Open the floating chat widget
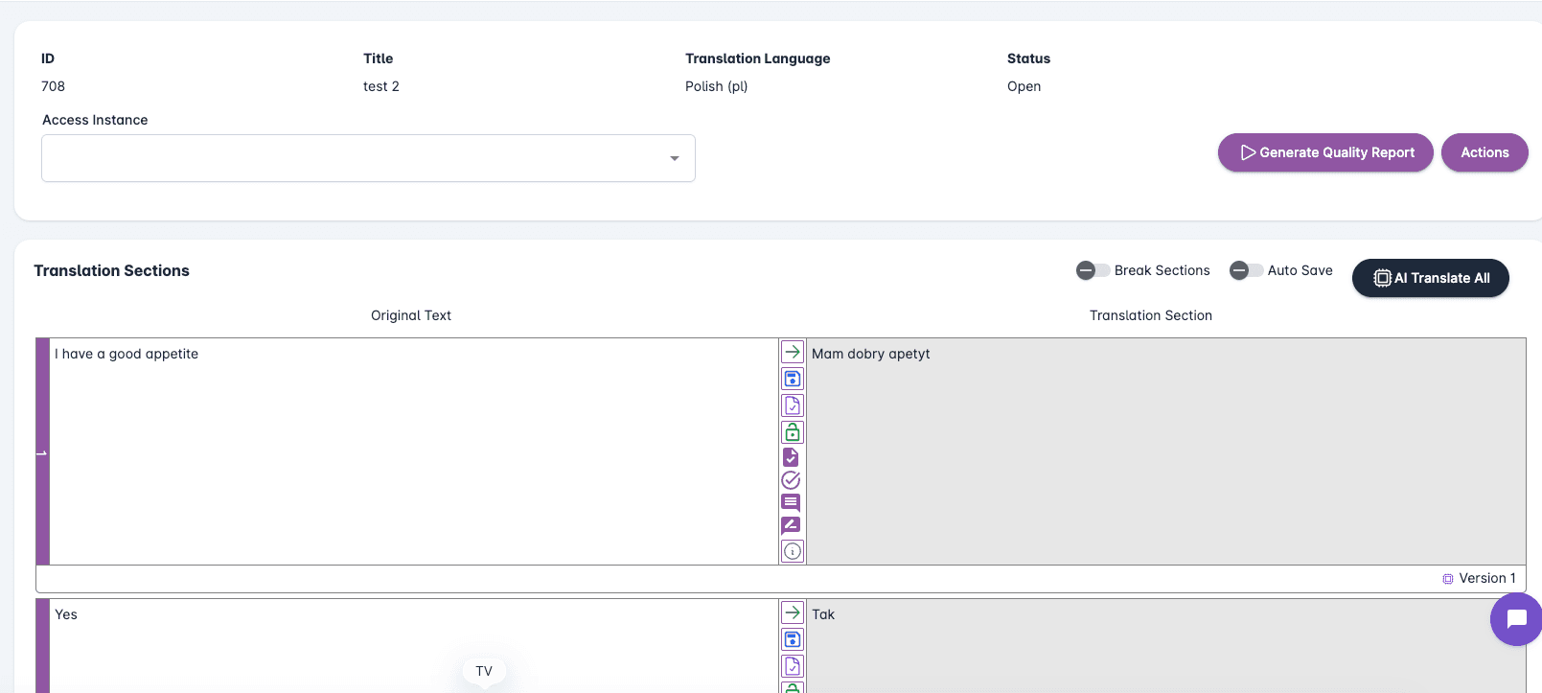Image resolution: width=1542 pixels, height=693 pixels. tap(1515, 619)
